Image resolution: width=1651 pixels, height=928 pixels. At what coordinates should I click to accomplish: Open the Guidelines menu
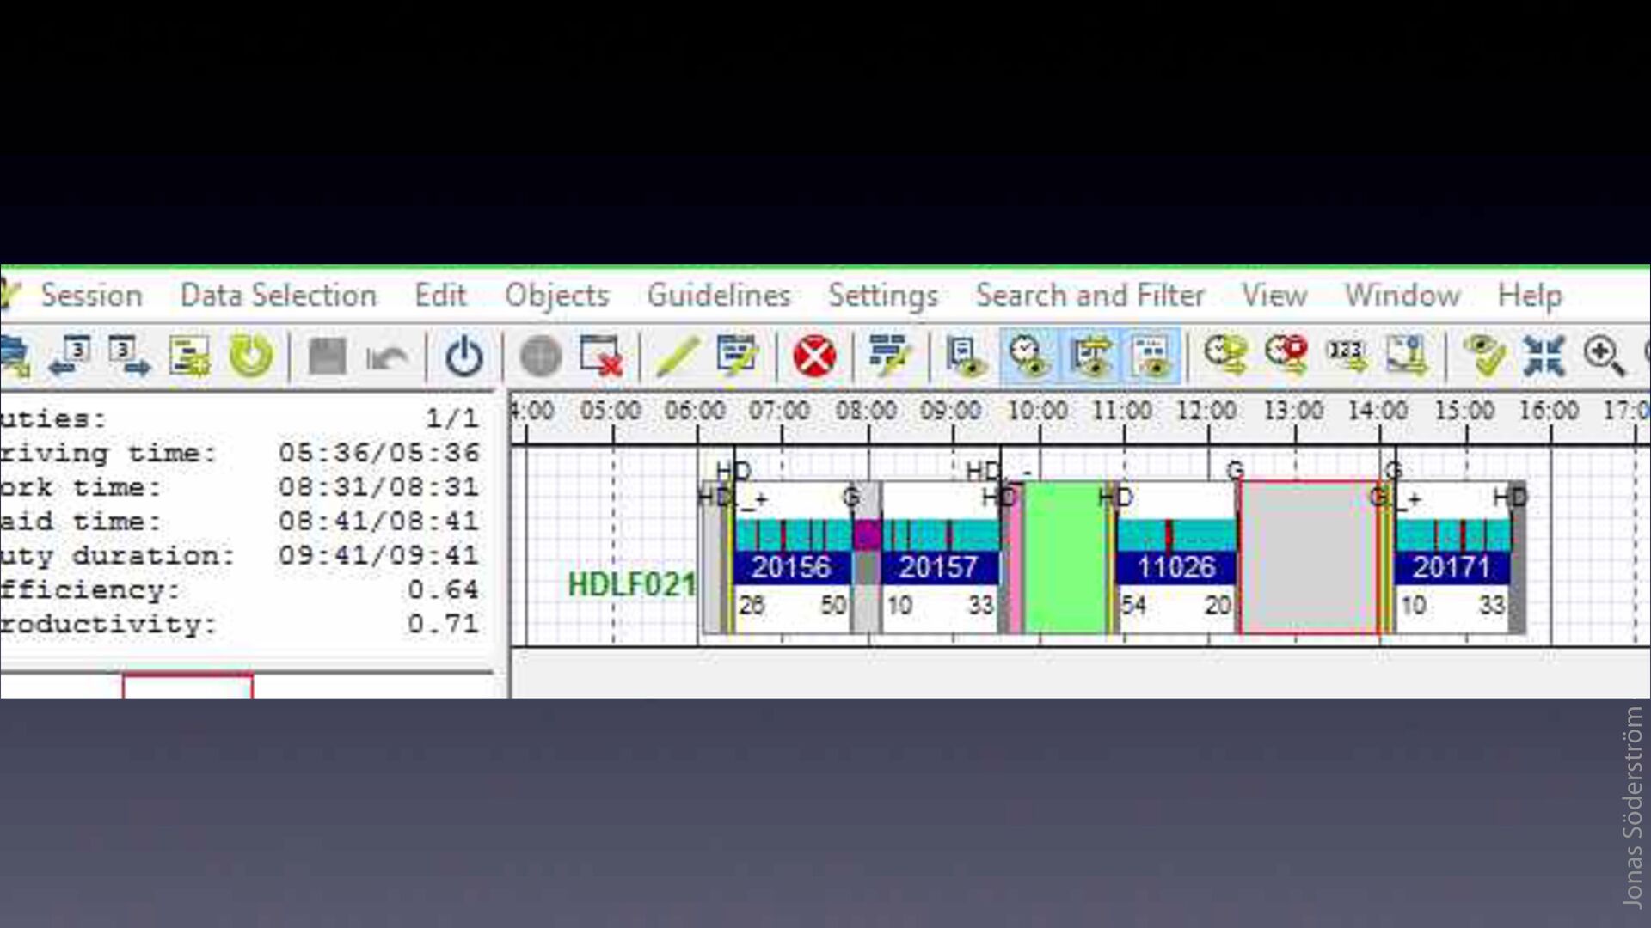pyautogui.click(x=718, y=296)
